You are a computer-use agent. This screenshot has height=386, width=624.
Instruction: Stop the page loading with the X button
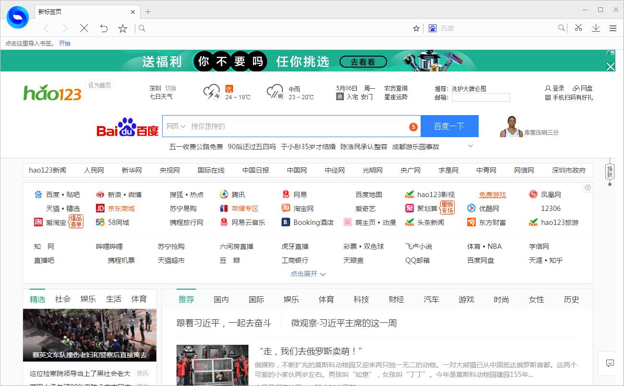coord(84,28)
